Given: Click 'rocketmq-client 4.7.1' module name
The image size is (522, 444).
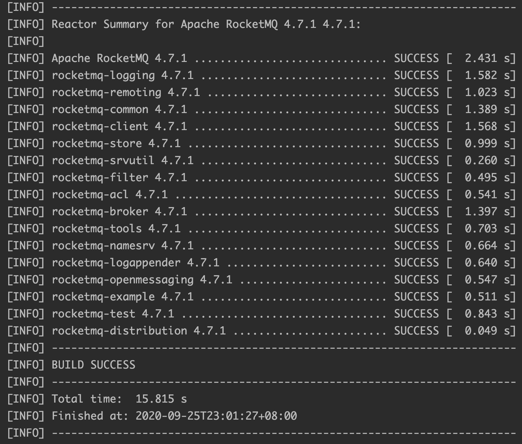Looking at the screenshot, I should [x=119, y=127].
